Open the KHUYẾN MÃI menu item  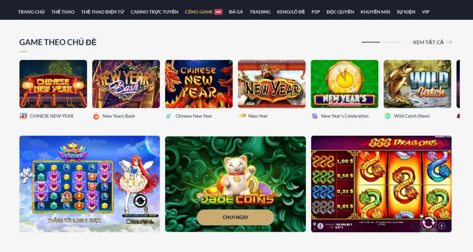[x=375, y=12]
